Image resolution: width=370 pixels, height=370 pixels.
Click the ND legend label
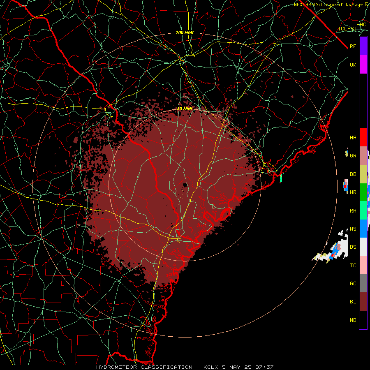coord(353,320)
